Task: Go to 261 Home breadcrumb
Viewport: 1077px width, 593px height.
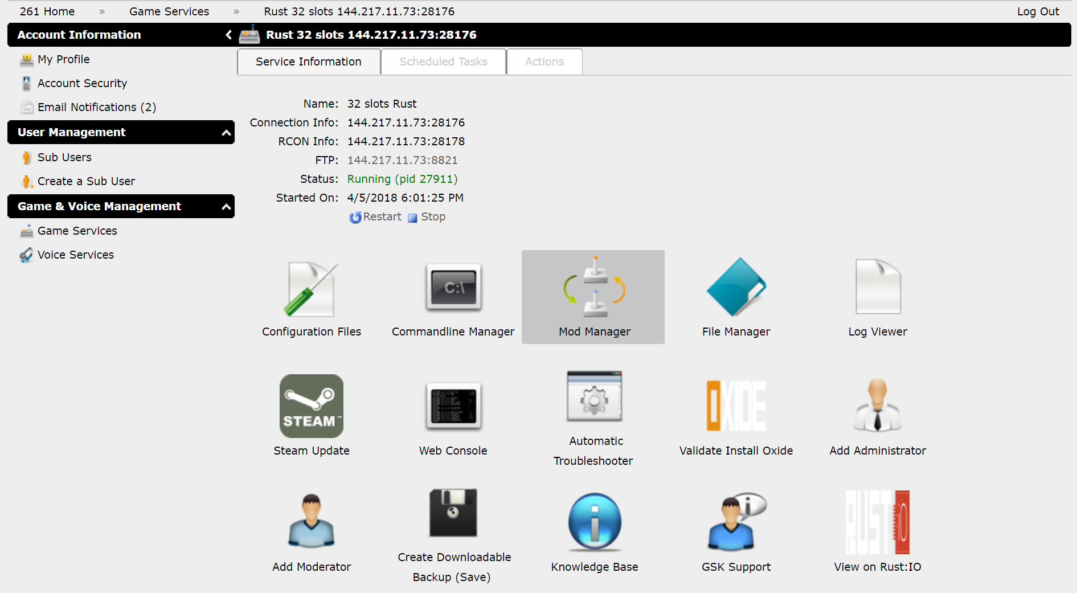Action: point(47,11)
